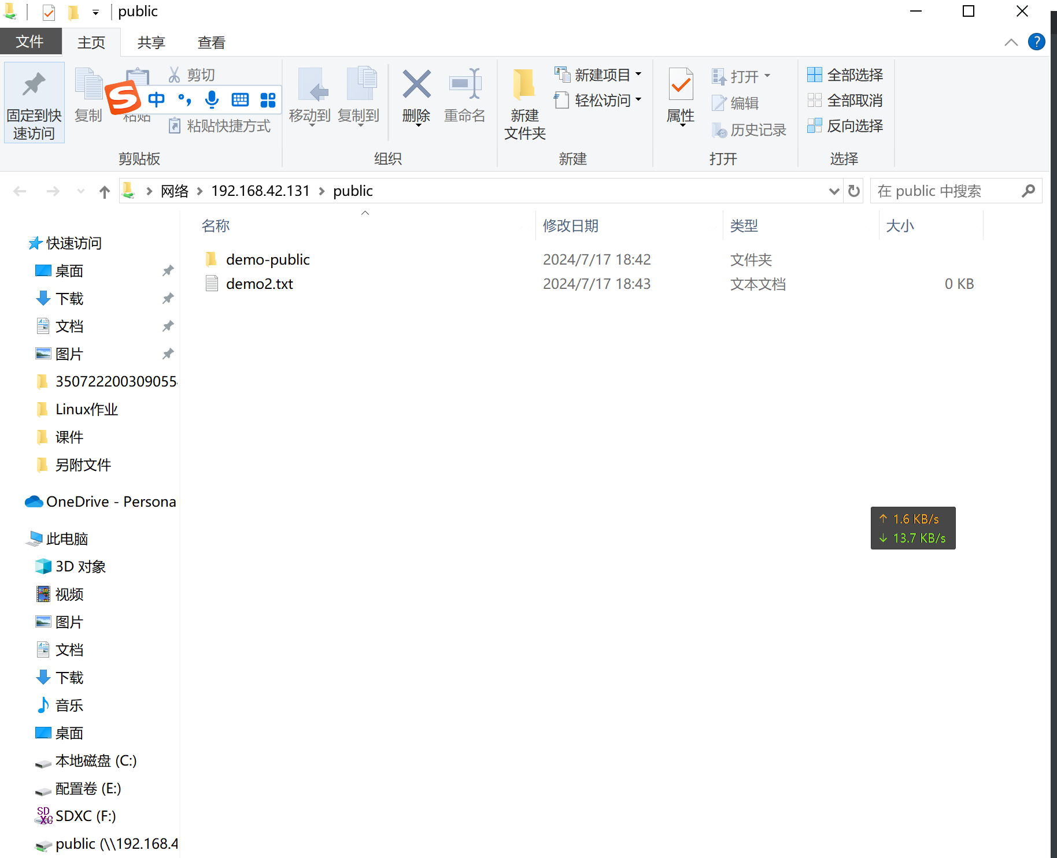
Task: Open the demo-public folder
Action: point(267,259)
